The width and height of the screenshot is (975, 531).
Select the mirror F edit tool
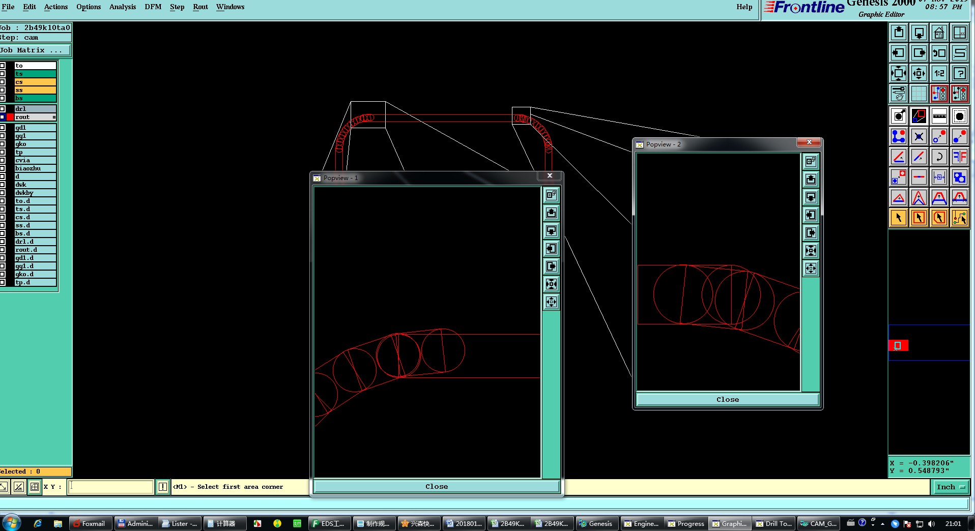[x=960, y=157]
